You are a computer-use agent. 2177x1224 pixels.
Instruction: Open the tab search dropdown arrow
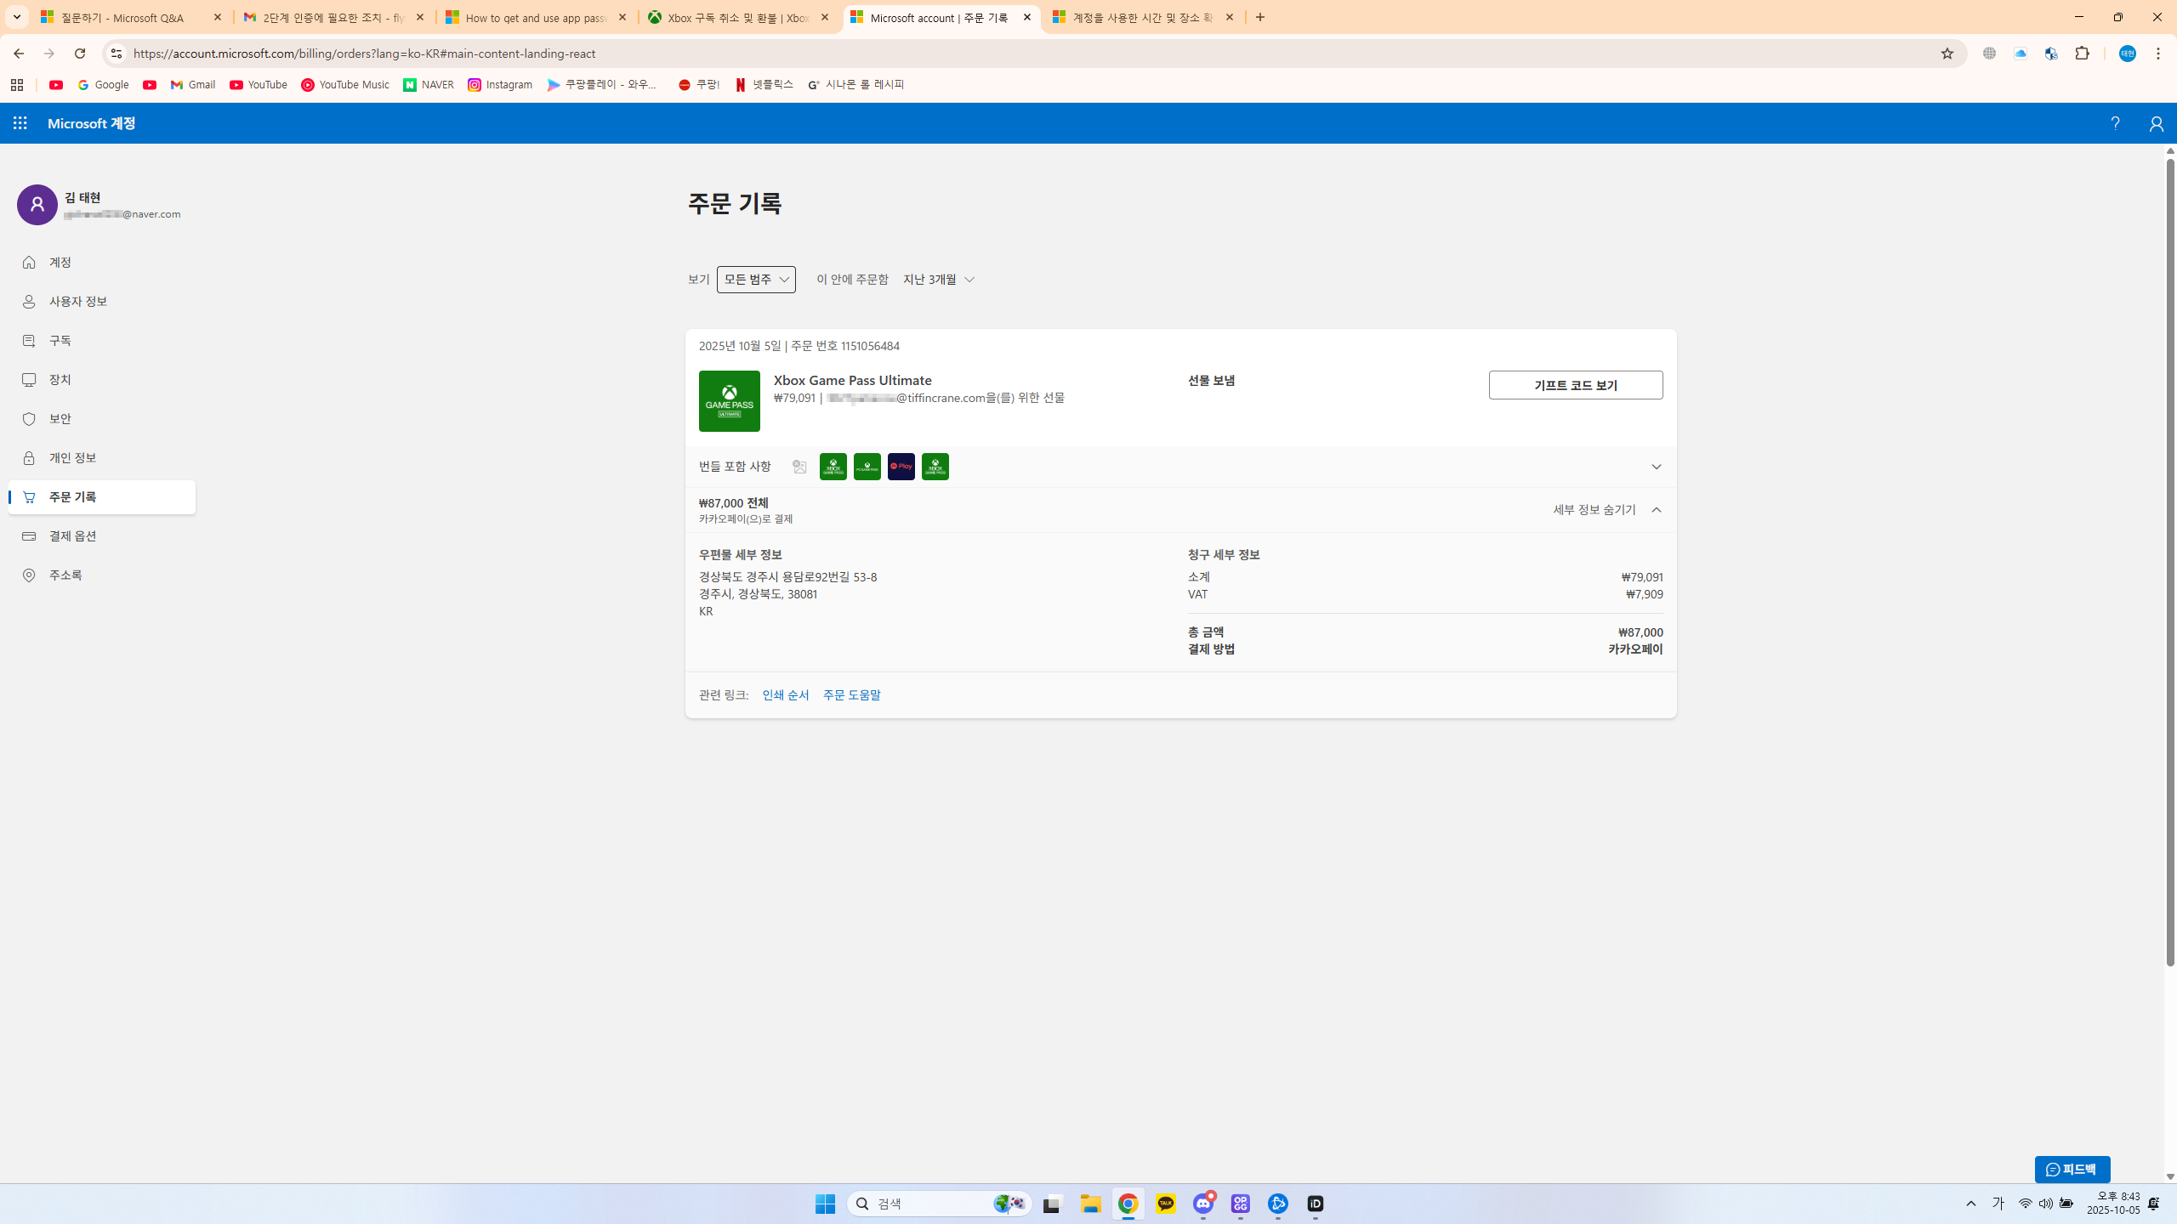(17, 17)
